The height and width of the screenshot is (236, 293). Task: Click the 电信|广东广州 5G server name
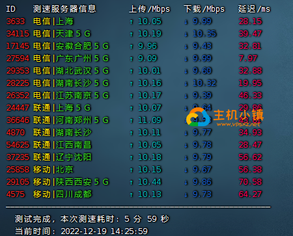[71, 59]
